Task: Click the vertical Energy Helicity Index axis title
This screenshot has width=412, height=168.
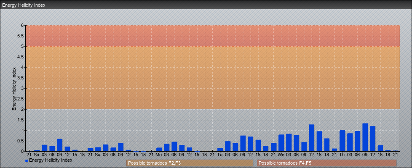Action: click(x=14, y=89)
